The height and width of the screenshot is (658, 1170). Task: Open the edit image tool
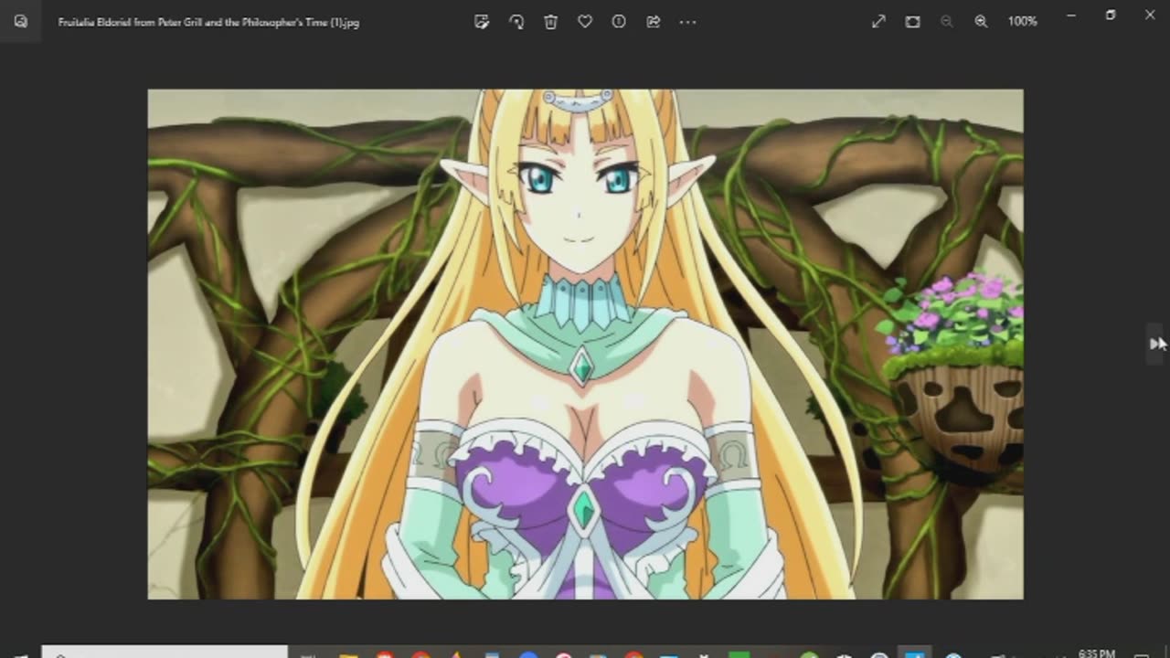pyautogui.click(x=482, y=22)
